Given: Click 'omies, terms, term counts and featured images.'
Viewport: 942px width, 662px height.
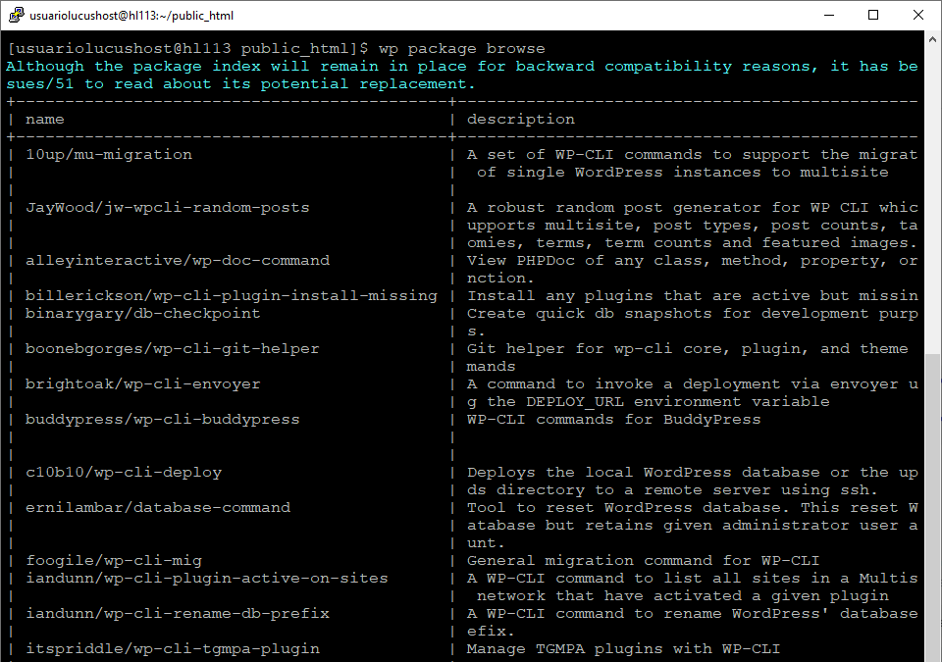Looking at the screenshot, I should point(693,243).
